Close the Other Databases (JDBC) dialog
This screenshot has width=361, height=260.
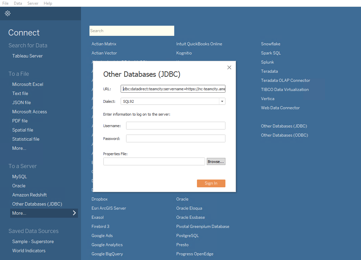[x=229, y=68]
